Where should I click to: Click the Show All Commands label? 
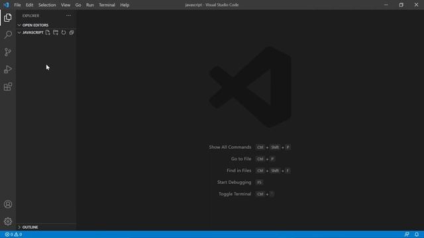(x=230, y=147)
